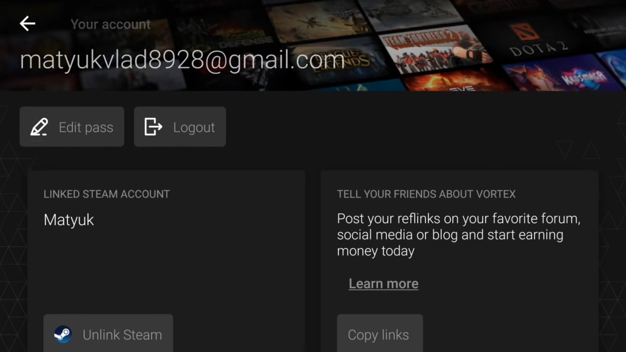Log out with the Logout button
This screenshot has height=352, width=626.
click(x=180, y=127)
